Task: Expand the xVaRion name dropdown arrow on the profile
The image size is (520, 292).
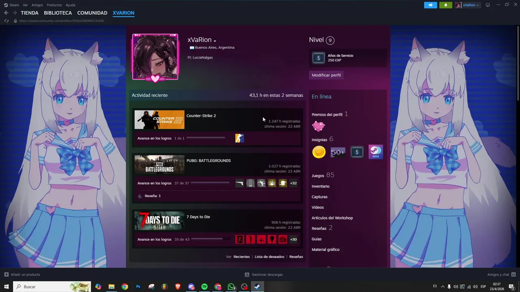Action: pos(215,41)
